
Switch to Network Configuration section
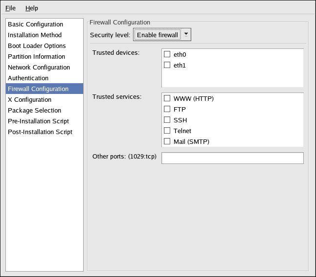pyautogui.click(x=39, y=68)
